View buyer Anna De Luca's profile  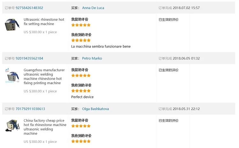[93, 8]
